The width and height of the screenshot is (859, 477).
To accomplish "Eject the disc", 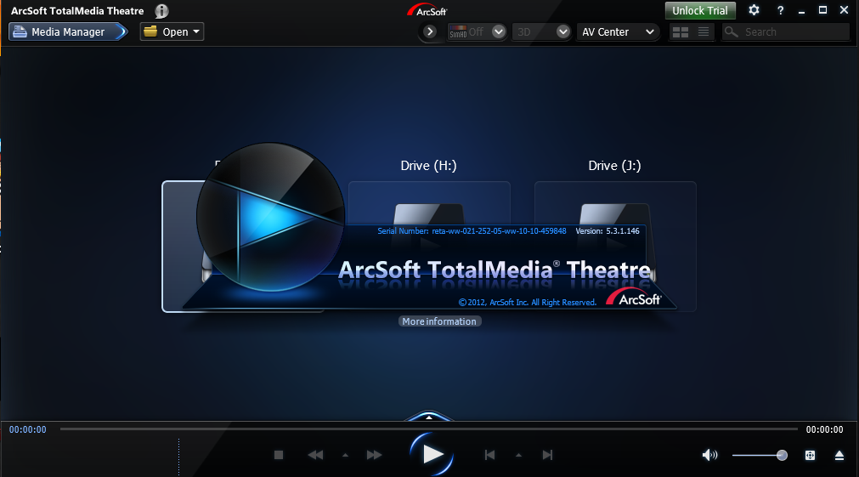I will pos(839,455).
